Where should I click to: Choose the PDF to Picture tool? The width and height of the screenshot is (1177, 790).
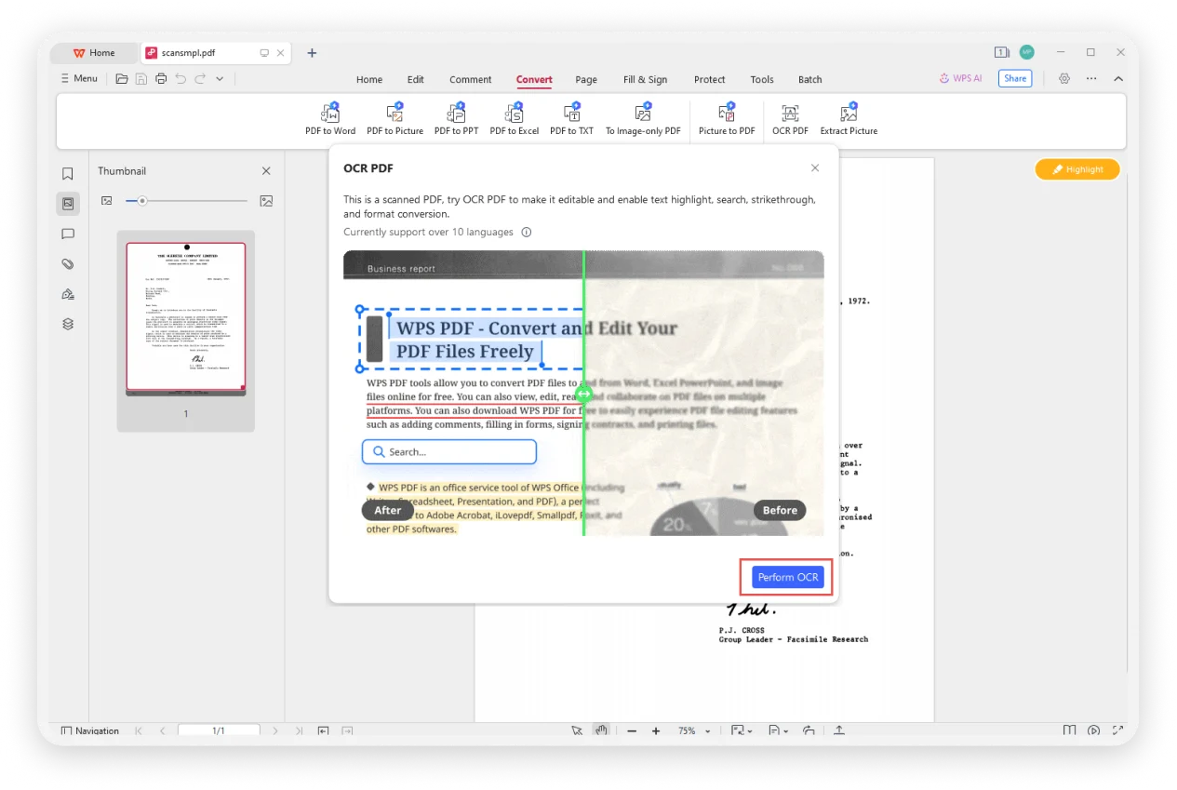[x=395, y=119]
